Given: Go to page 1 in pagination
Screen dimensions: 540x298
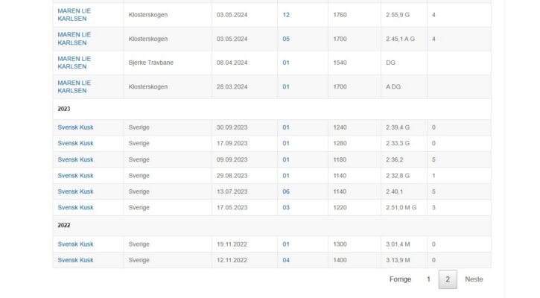Looking at the screenshot, I should (428, 279).
